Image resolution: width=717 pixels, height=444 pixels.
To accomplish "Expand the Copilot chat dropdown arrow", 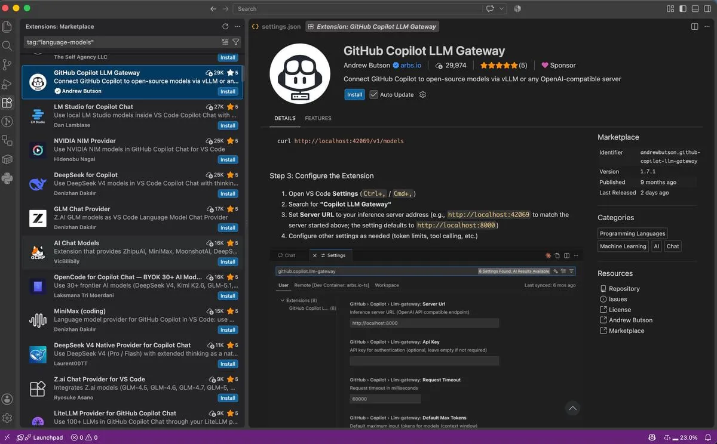I will (501, 9).
